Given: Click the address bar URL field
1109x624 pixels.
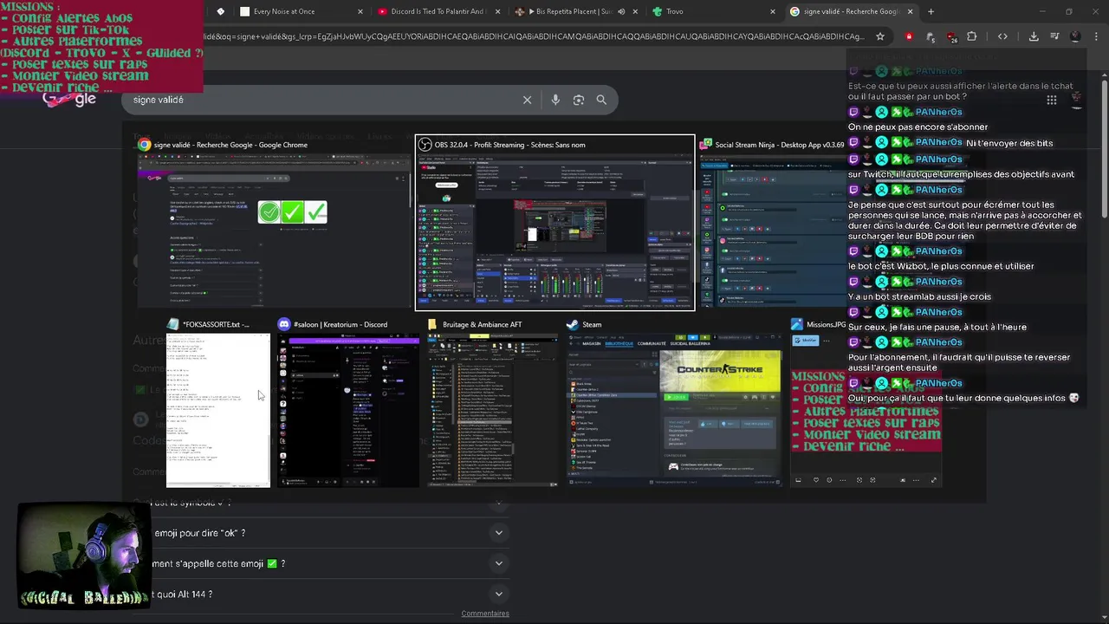Looking at the screenshot, I should click(533, 36).
